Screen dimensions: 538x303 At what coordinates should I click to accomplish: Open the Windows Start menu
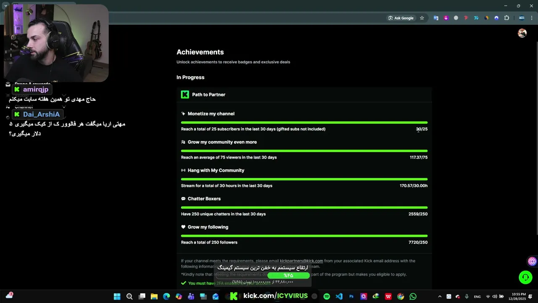point(117,296)
